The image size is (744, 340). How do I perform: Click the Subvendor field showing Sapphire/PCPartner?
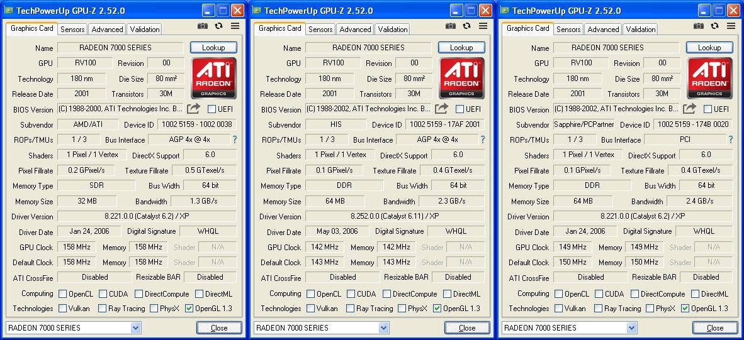583,124
